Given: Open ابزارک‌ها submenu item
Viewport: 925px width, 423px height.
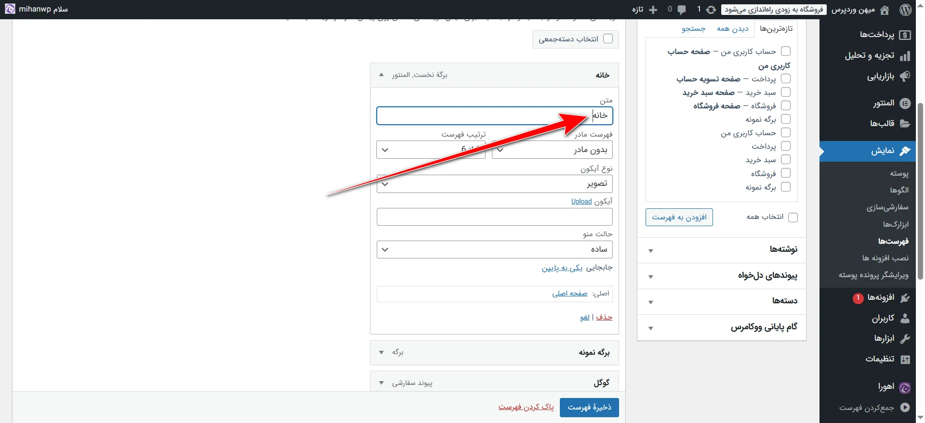Looking at the screenshot, I should pos(896,224).
